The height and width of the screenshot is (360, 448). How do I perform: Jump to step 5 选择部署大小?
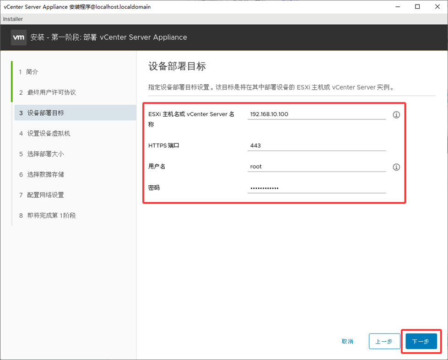tap(45, 154)
